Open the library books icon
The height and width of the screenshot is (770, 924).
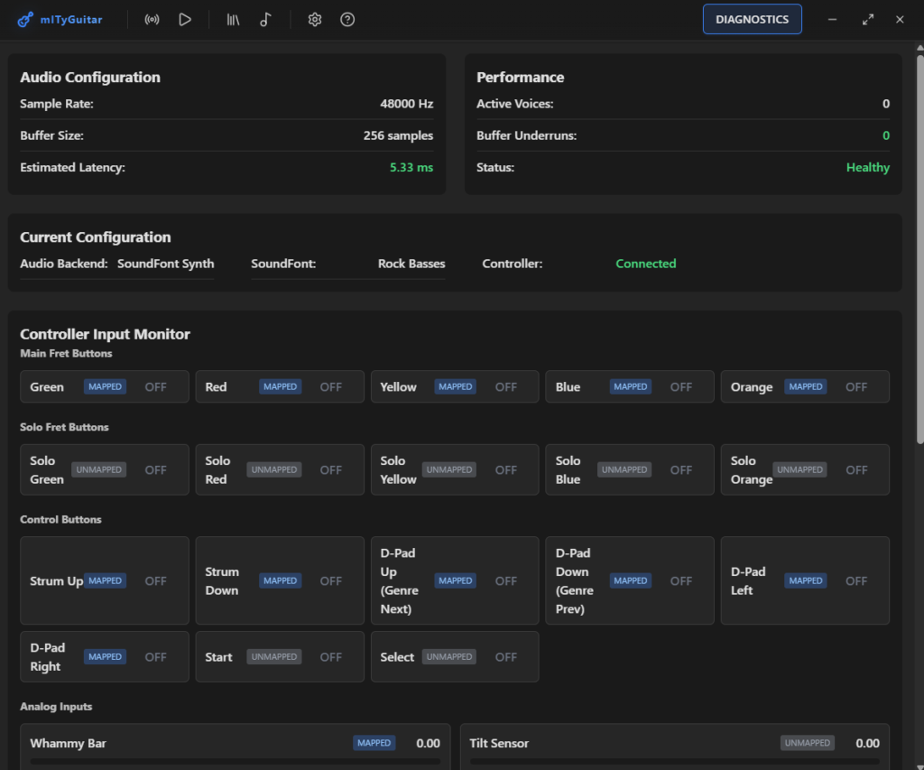pos(233,20)
